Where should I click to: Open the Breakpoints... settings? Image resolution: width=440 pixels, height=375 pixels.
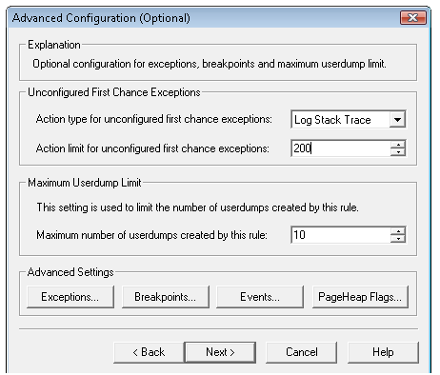(166, 297)
